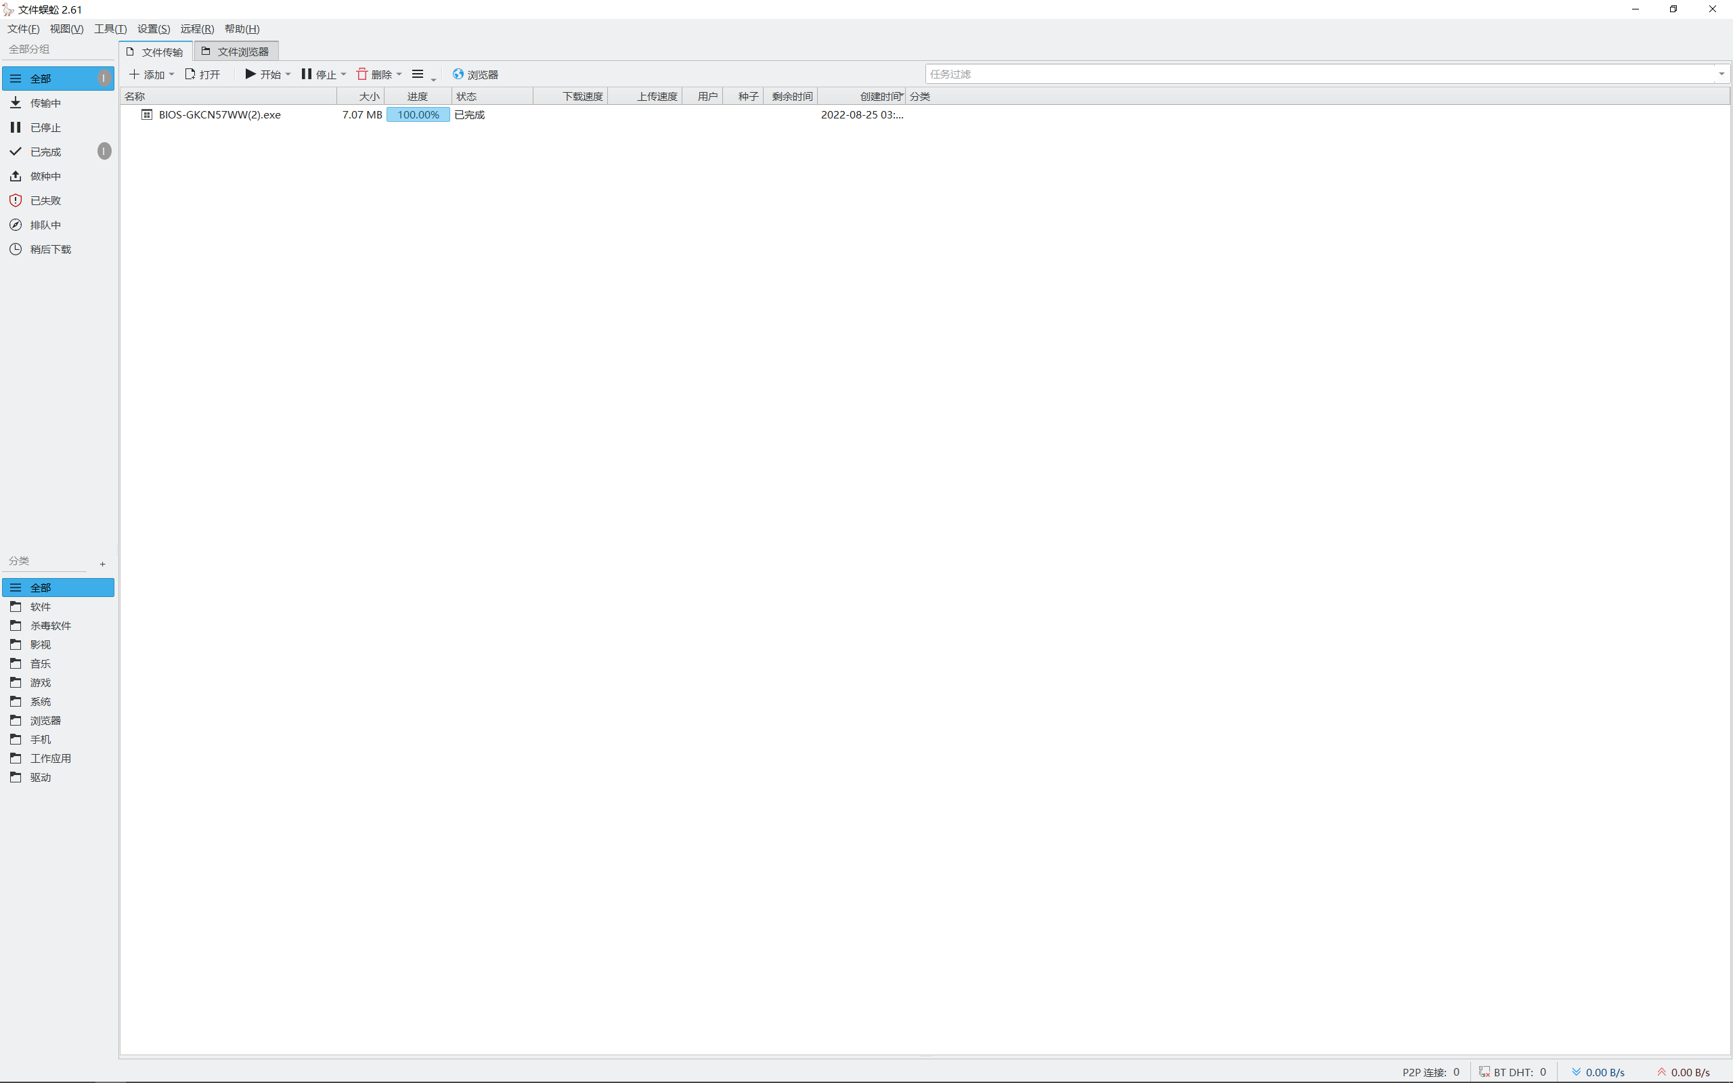This screenshot has height=1083, width=1733.
Task: Select the 驱动 category folder
Action: pyautogui.click(x=58, y=777)
